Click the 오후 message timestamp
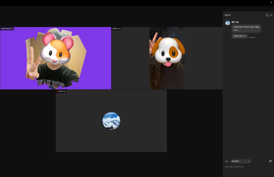The width and height of the screenshot is (274, 177). pyautogui.click(x=252, y=38)
